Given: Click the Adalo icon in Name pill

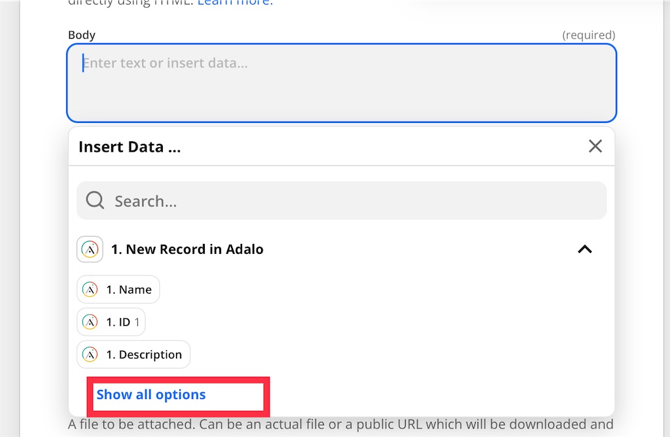Looking at the screenshot, I should point(90,289).
